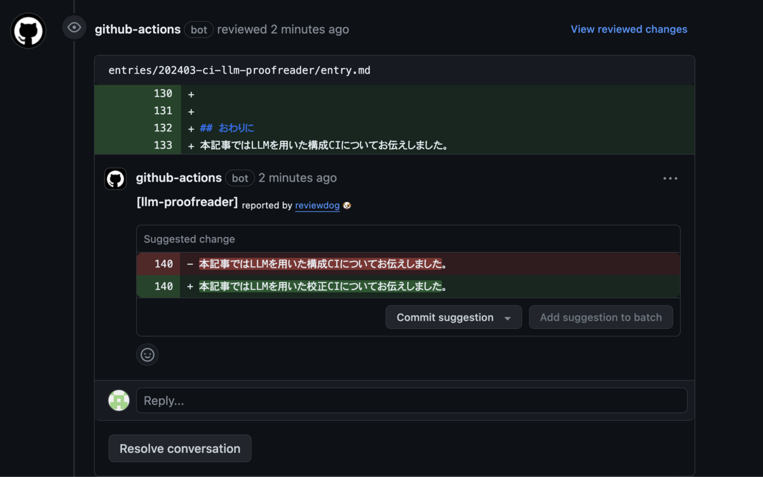Open the comment three-dot options menu
This screenshot has width=763, height=477.
pos(670,178)
